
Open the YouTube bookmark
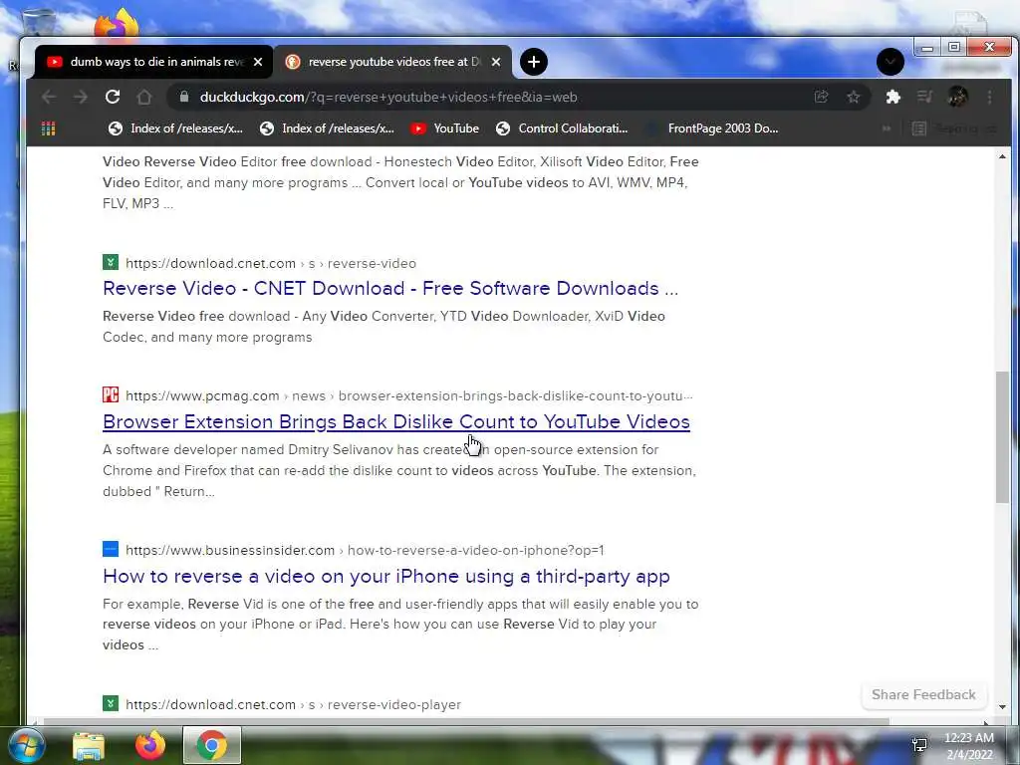tap(445, 128)
